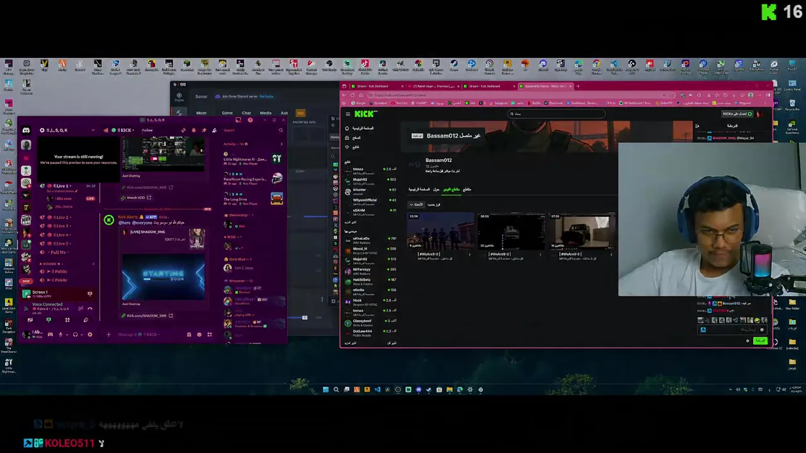Image resolution: width=806 pixels, height=453 pixels.
Task: Expand S.L.S.O.K server name dropdown
Action: 93,130
